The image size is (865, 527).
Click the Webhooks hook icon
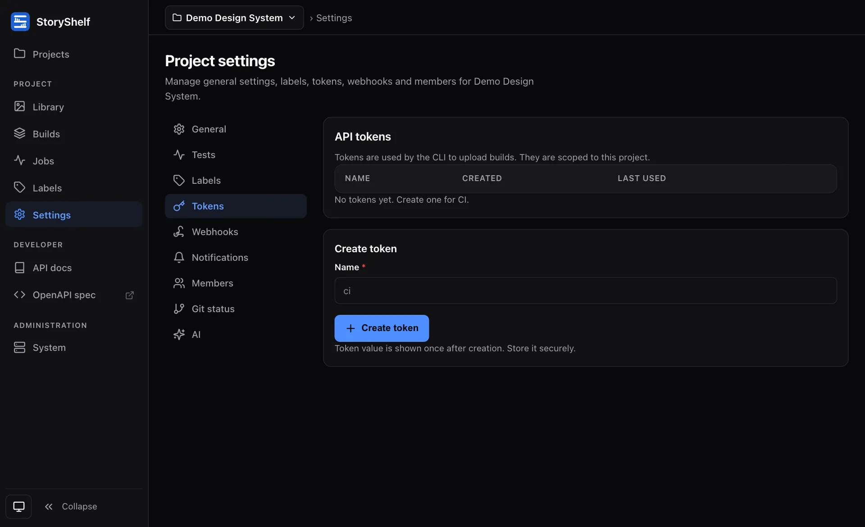point(179,232)
